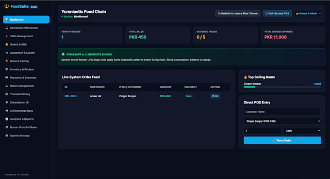Click the Roman Urdu Bot Rules icon
The image size is (330, 179).
[x=7, y=127]
